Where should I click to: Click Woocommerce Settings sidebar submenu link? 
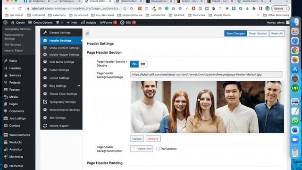pos(14,37)
